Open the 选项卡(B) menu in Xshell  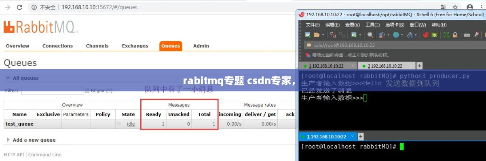[395, 25]
